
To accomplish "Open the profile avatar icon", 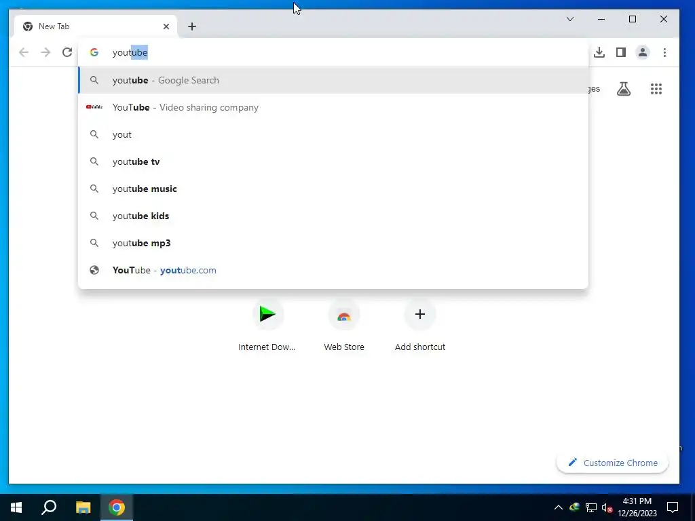I will coord(643,52).
